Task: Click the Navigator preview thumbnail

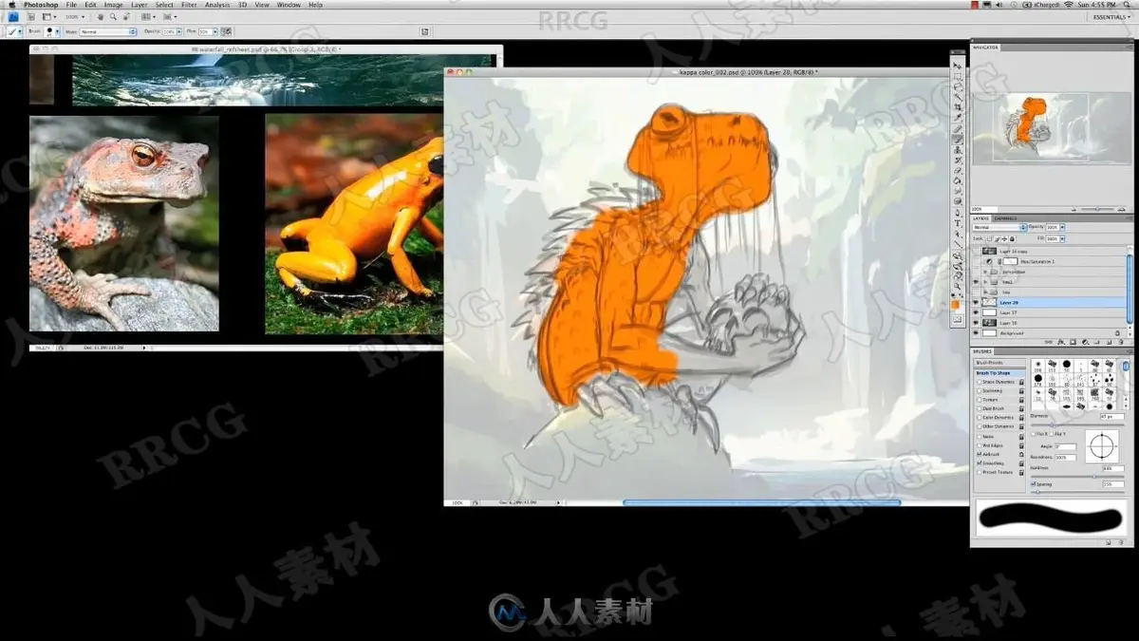Action: [x=1050, y=127]
